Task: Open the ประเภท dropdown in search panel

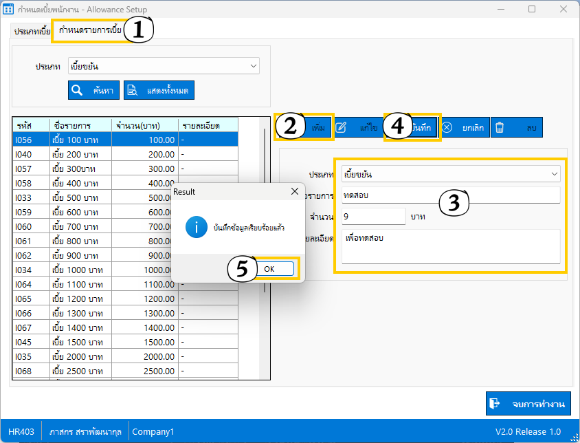Action: (x=254, y=67)
